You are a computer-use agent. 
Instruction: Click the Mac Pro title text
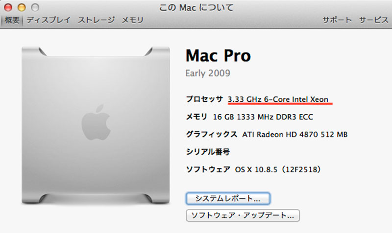click(218, 55)
